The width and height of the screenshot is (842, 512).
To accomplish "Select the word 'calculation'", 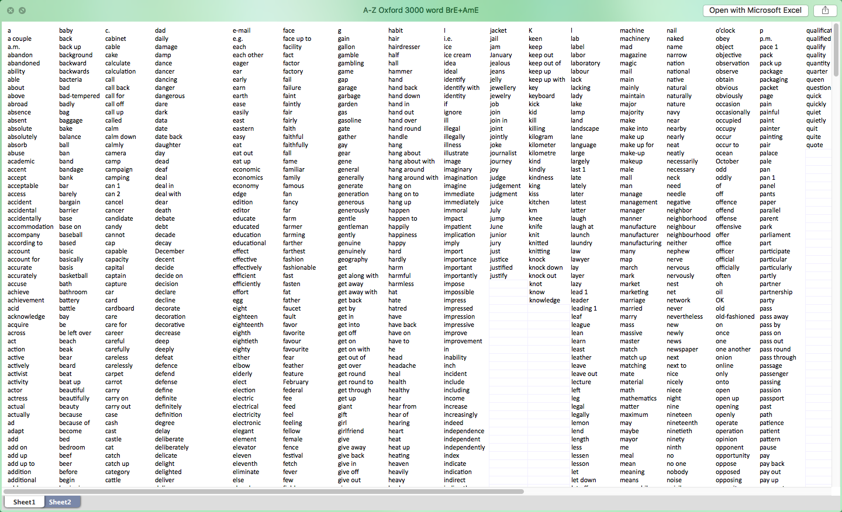I will click(120, 71).
